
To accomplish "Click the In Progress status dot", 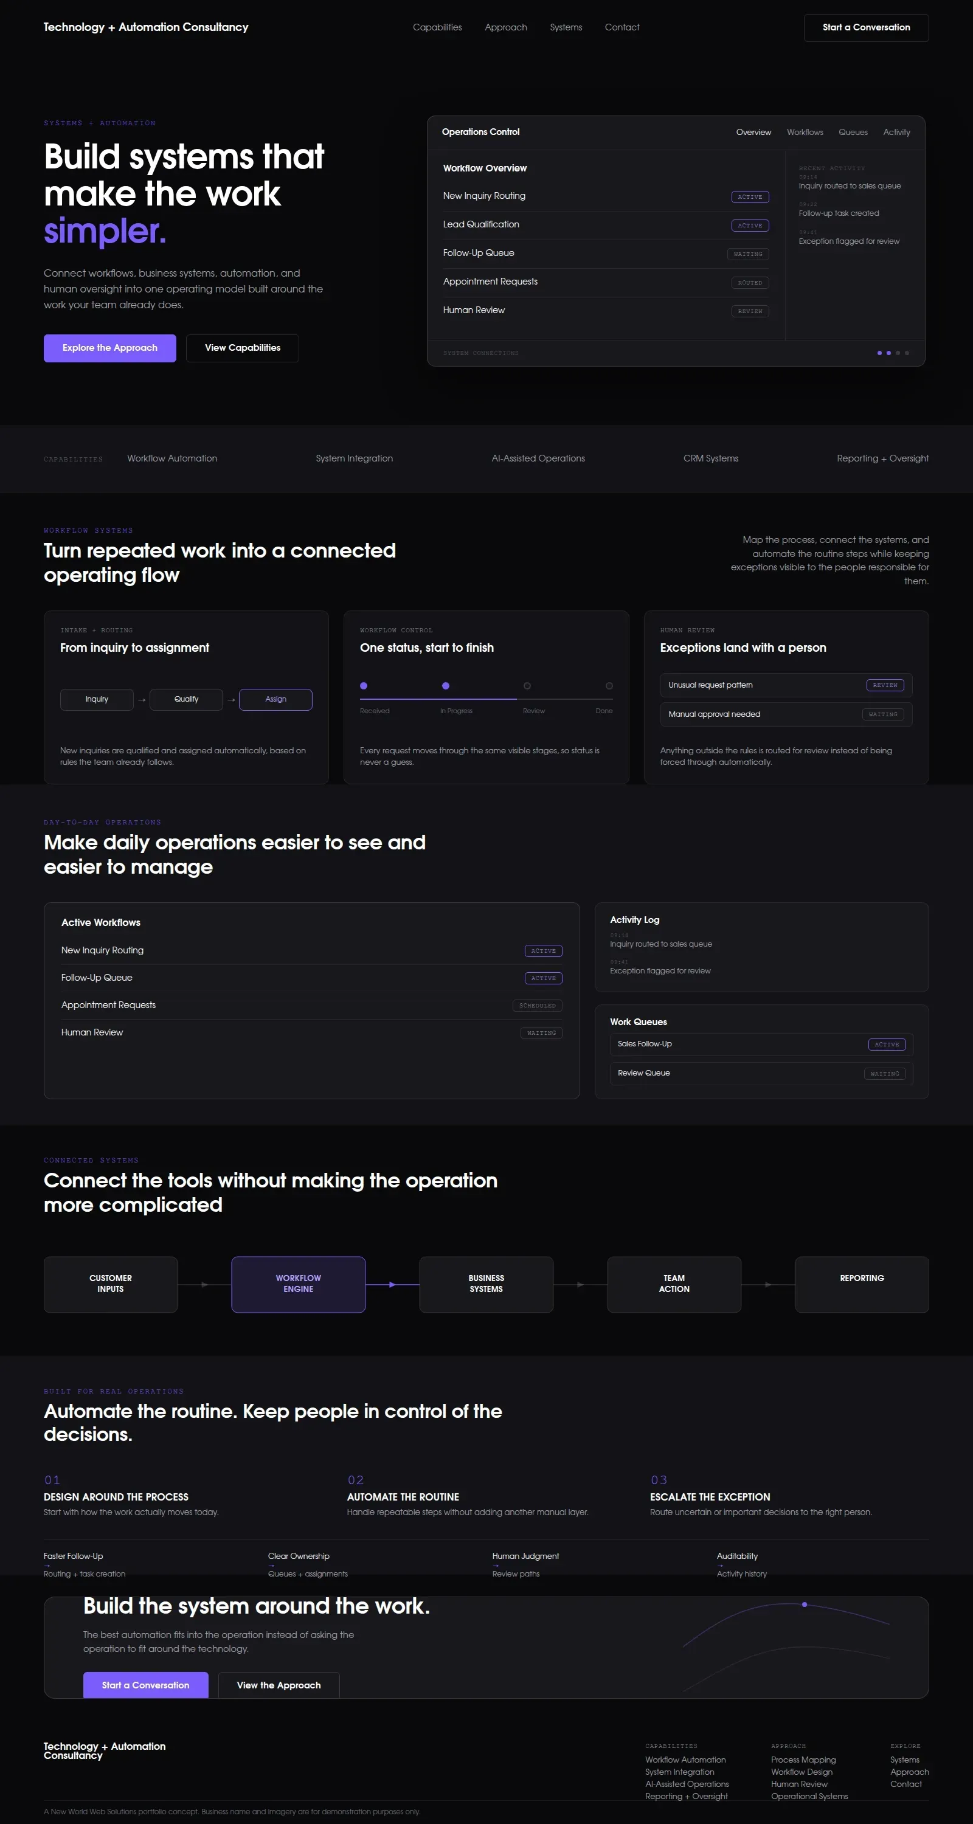I will (x=445, y=685).
